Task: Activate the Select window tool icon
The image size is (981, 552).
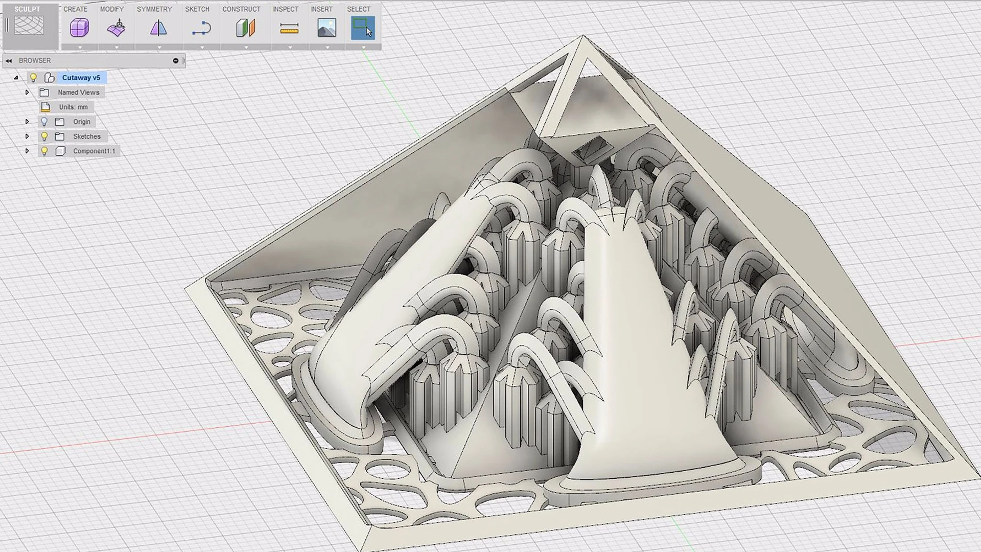Action: tap(363, 28)
